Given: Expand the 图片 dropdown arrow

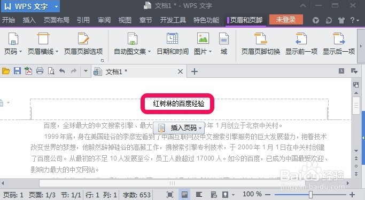Looking at the screenshot, I should coord(210,52).
